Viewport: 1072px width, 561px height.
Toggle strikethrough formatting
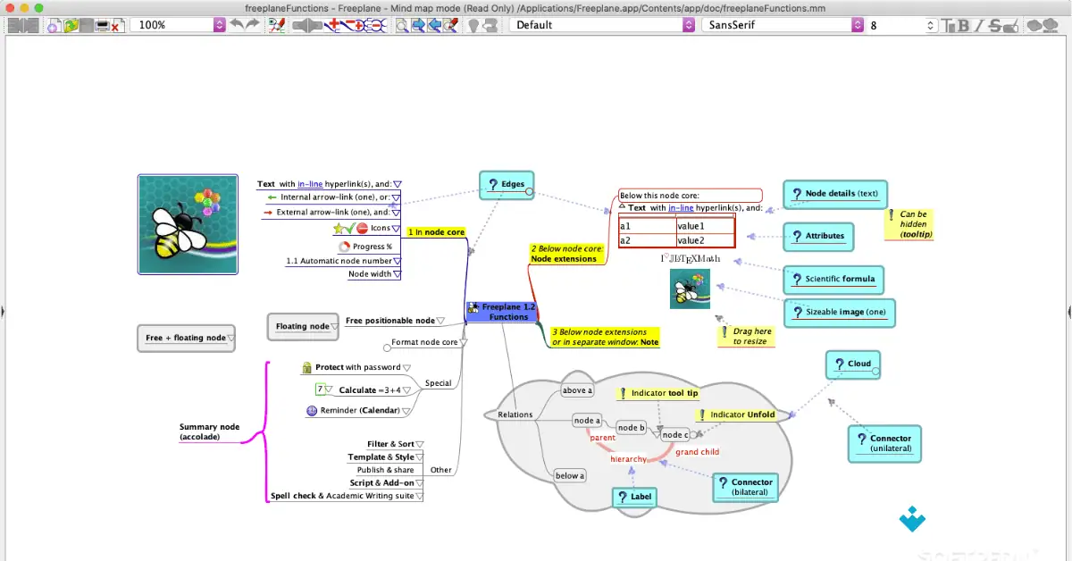coord(993,25)
